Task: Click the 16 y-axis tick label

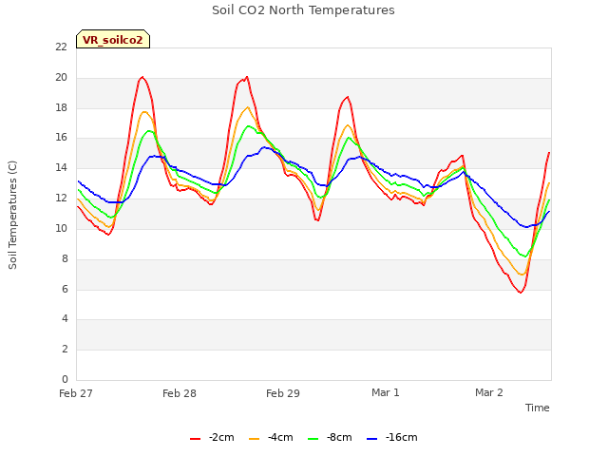Action: pos(61,138)
